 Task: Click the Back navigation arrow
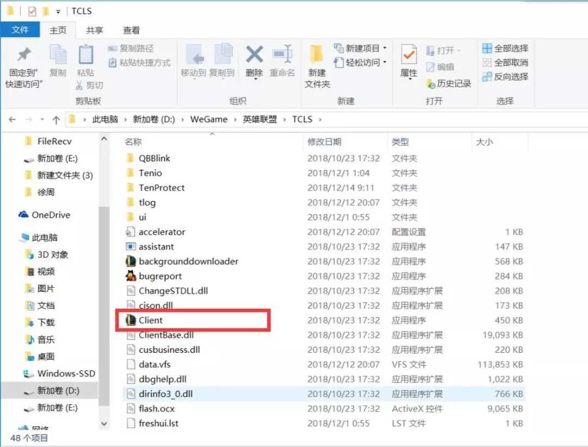13,120
